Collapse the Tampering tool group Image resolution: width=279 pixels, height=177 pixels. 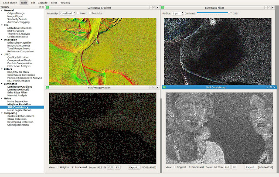2,113
